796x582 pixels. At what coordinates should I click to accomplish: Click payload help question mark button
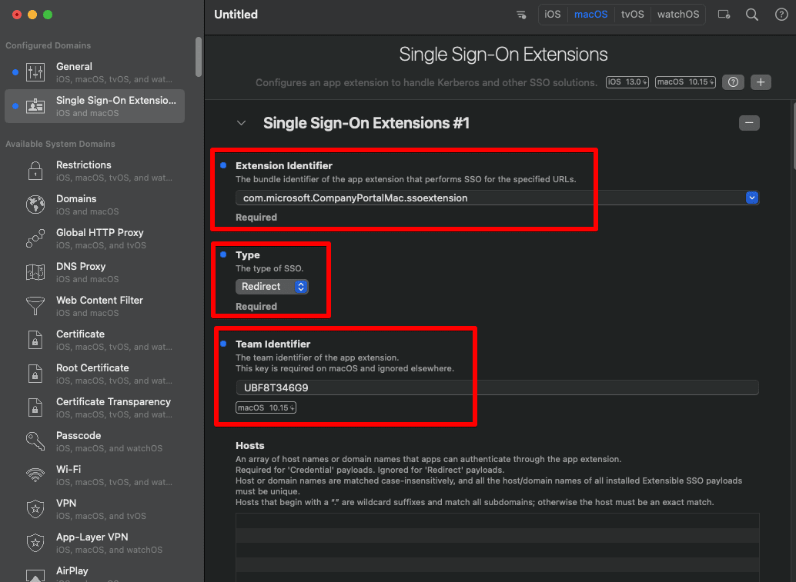coord(733,82)
